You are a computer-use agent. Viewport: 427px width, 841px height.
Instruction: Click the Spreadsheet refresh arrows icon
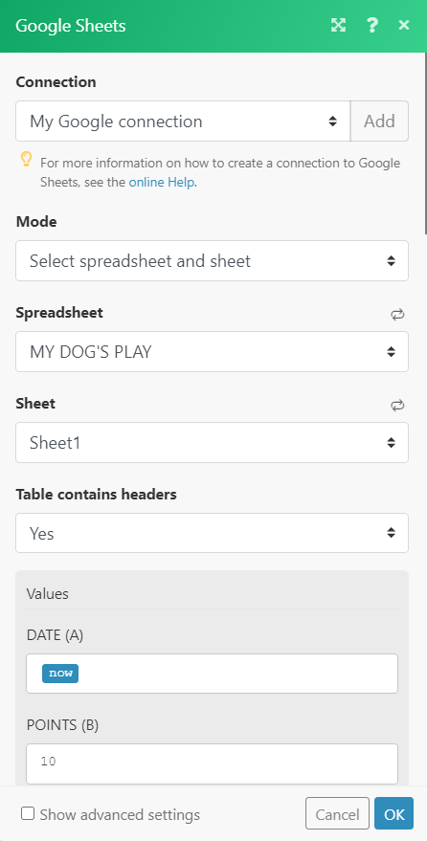click(x=397, y=315)
